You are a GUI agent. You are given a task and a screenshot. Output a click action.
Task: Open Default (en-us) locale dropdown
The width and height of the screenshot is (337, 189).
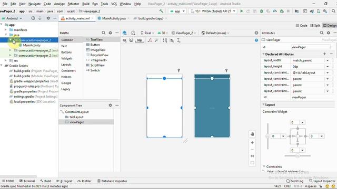(215, 33)
